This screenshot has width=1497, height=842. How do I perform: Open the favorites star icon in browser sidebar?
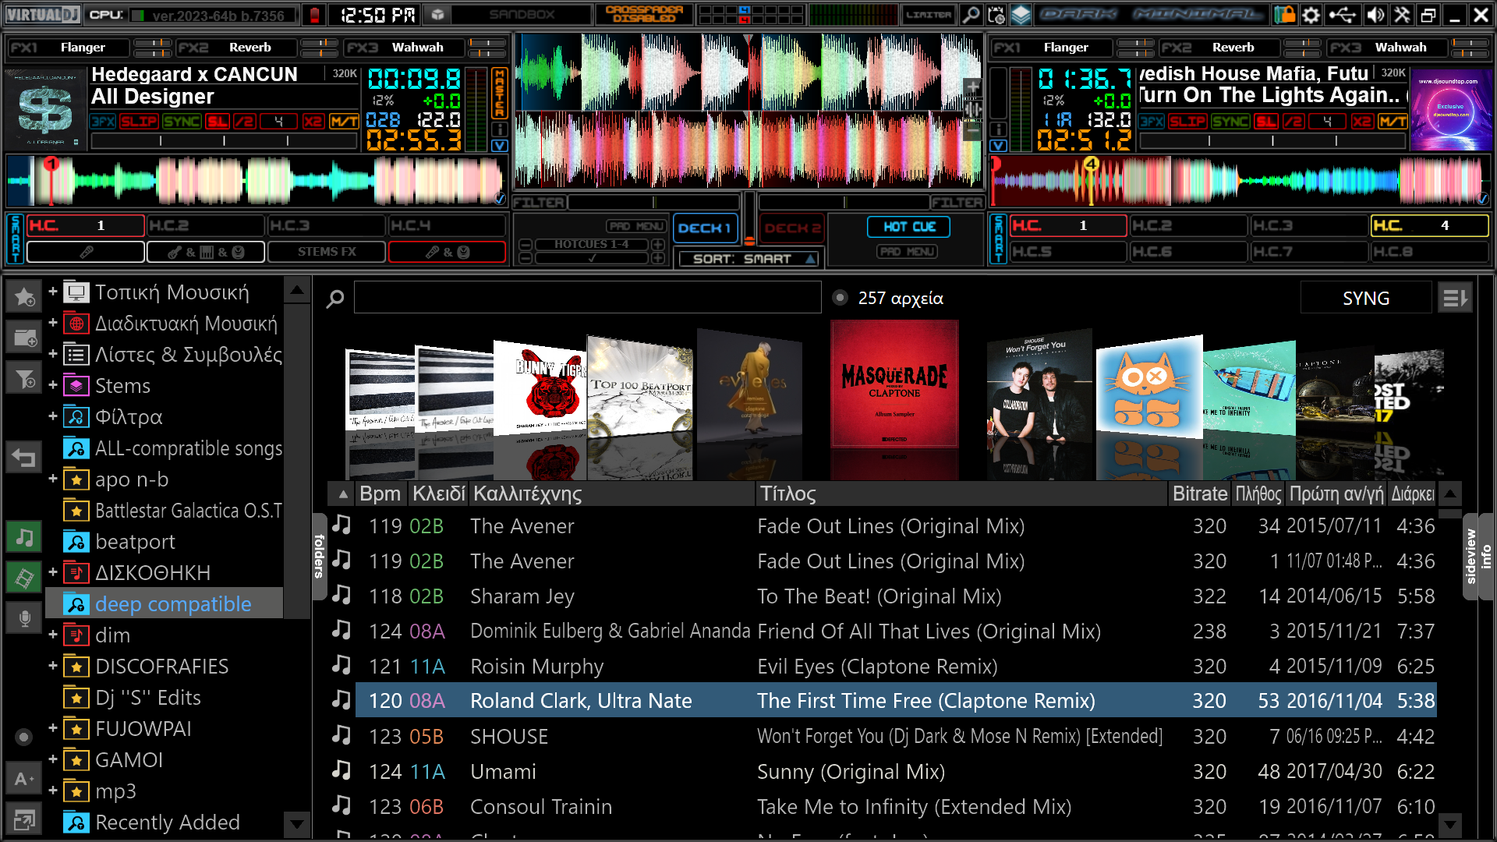point(24,297)
